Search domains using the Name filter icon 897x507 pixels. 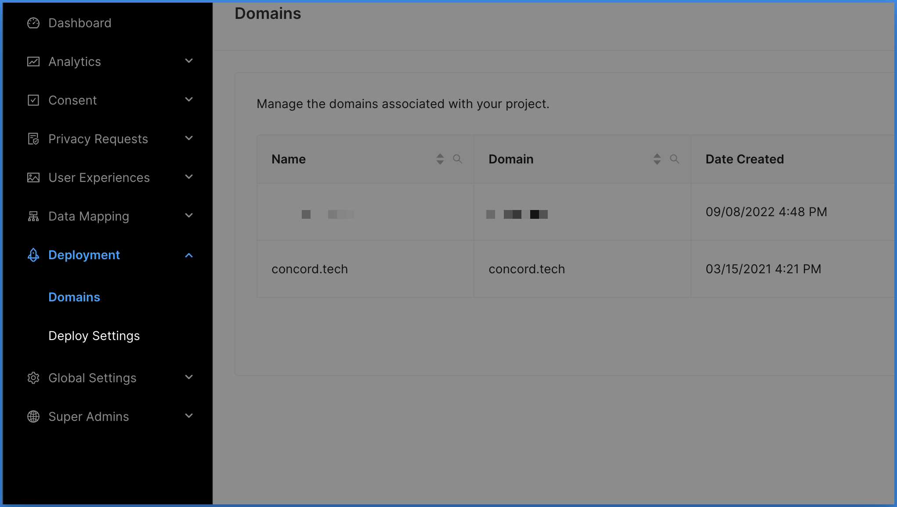[x=457, y=159]
